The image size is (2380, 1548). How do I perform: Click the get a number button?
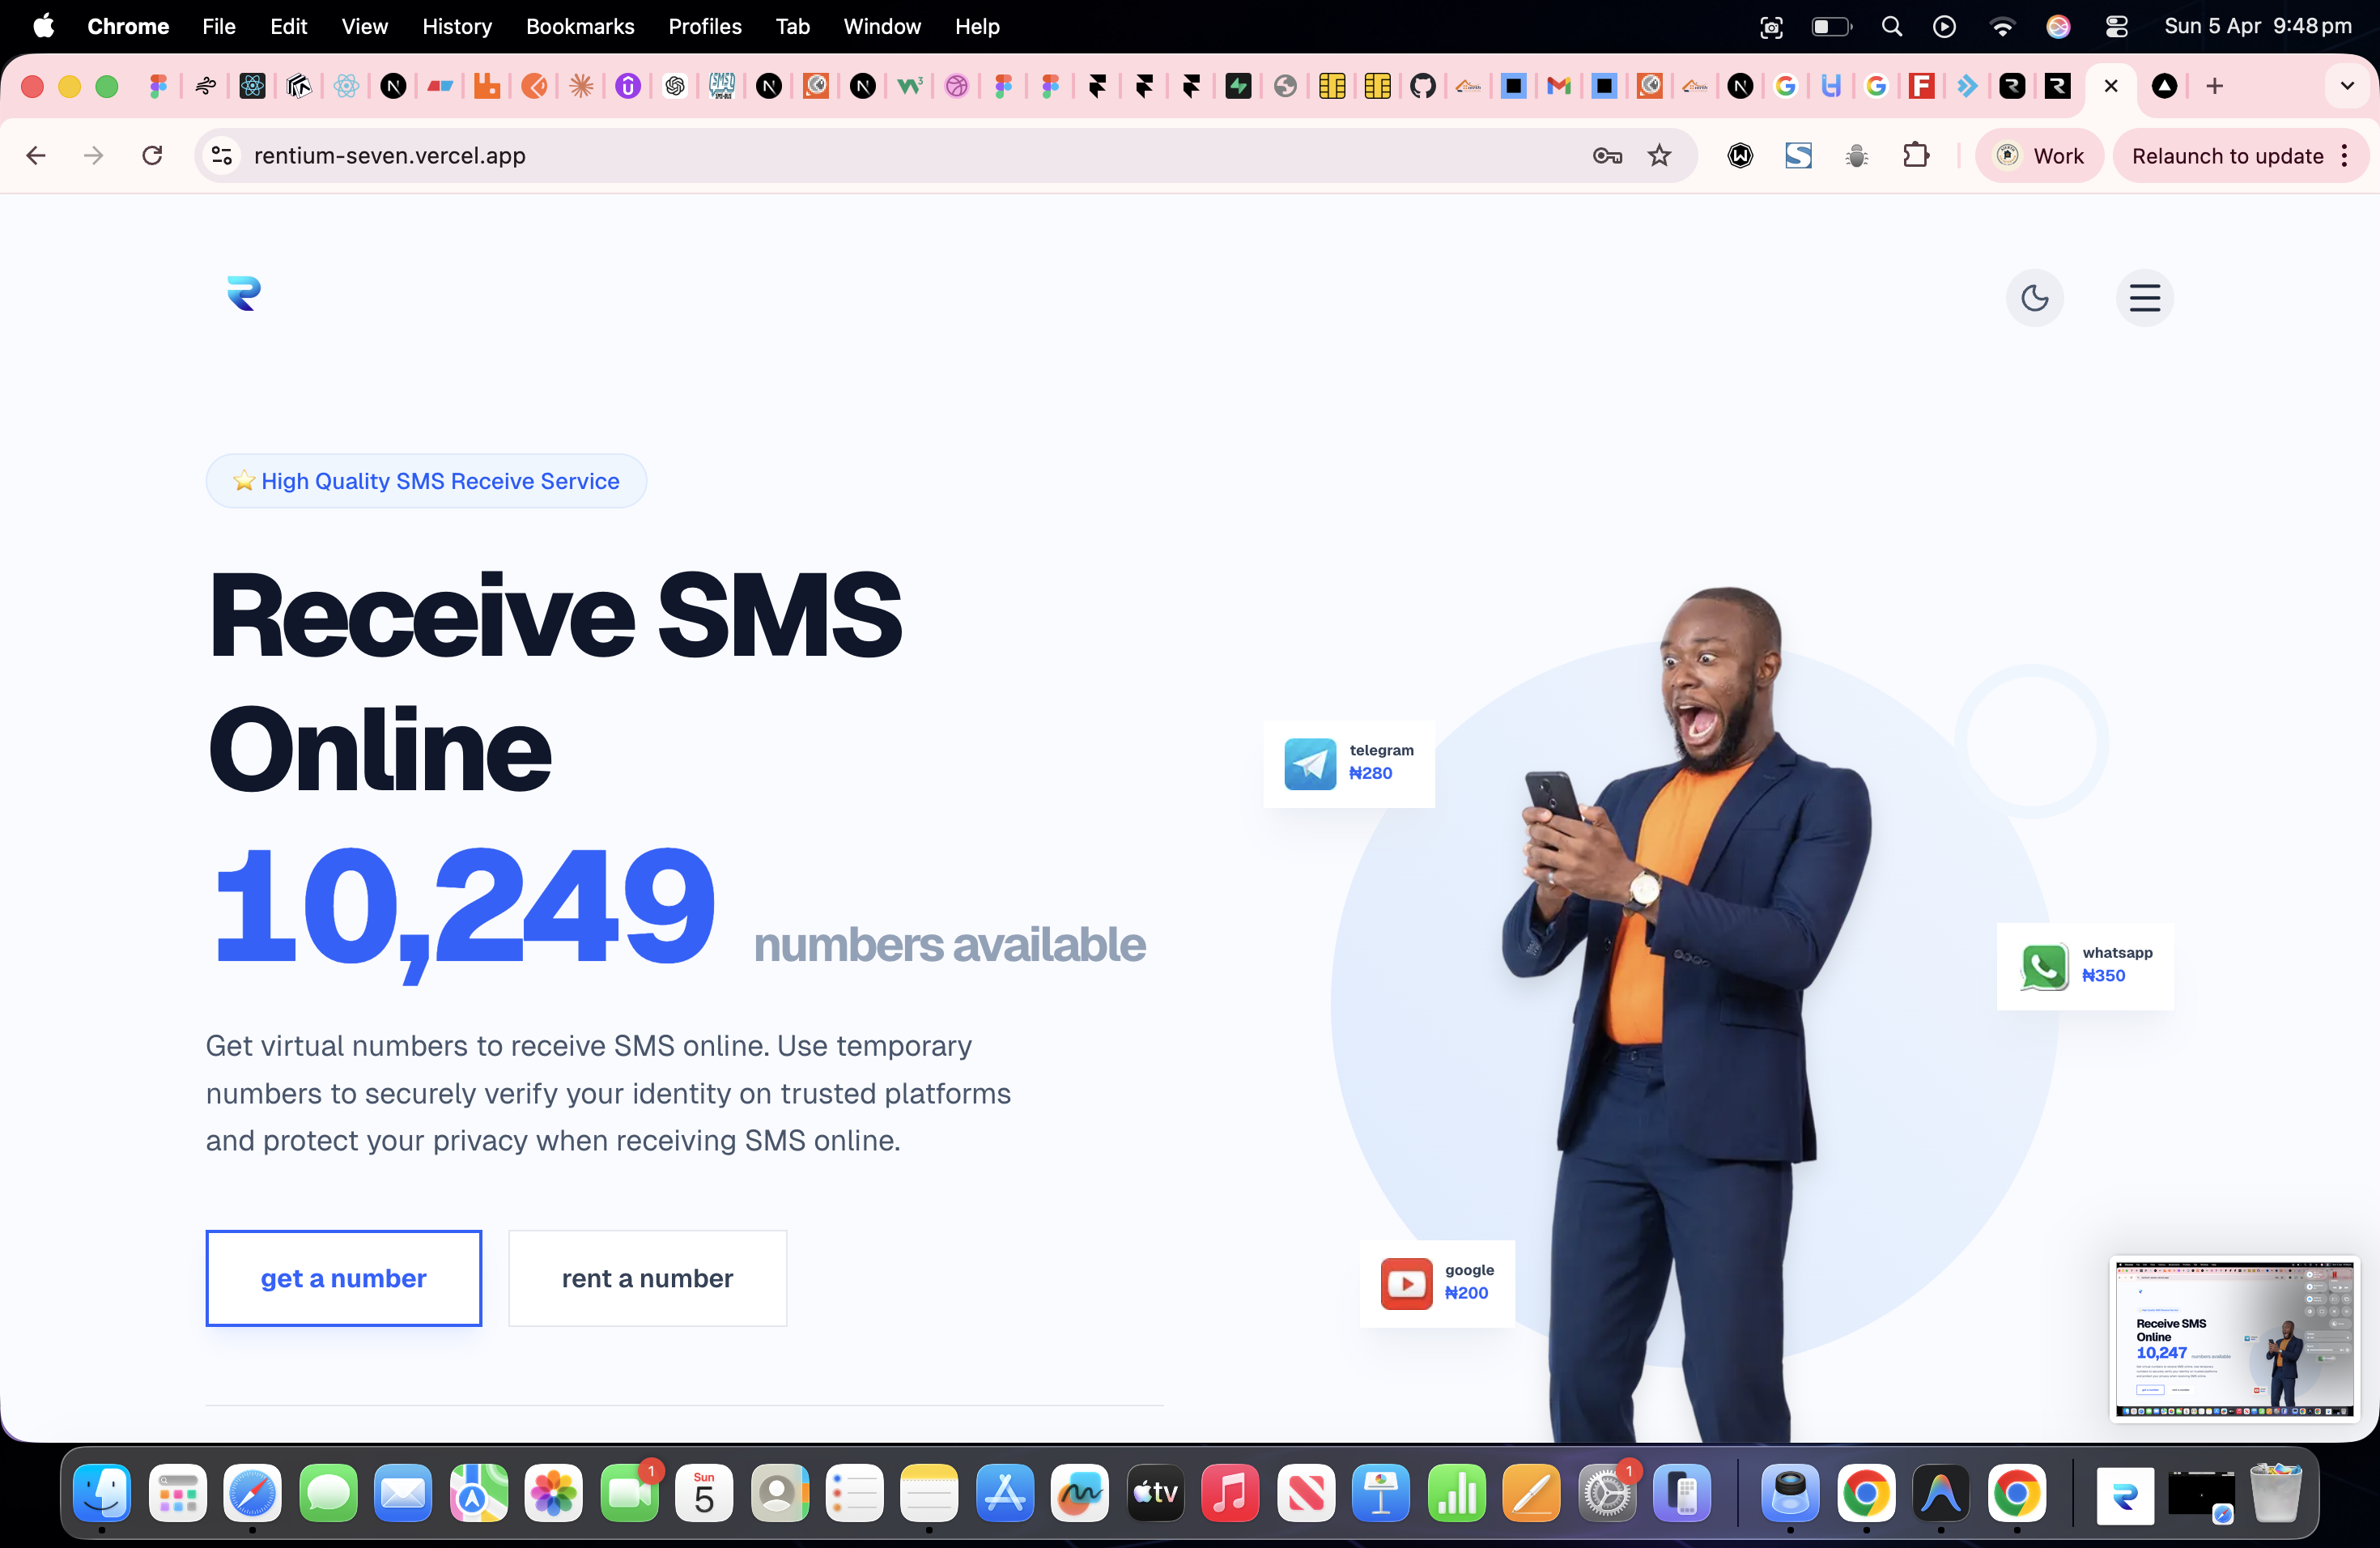tap(343, 1278)
